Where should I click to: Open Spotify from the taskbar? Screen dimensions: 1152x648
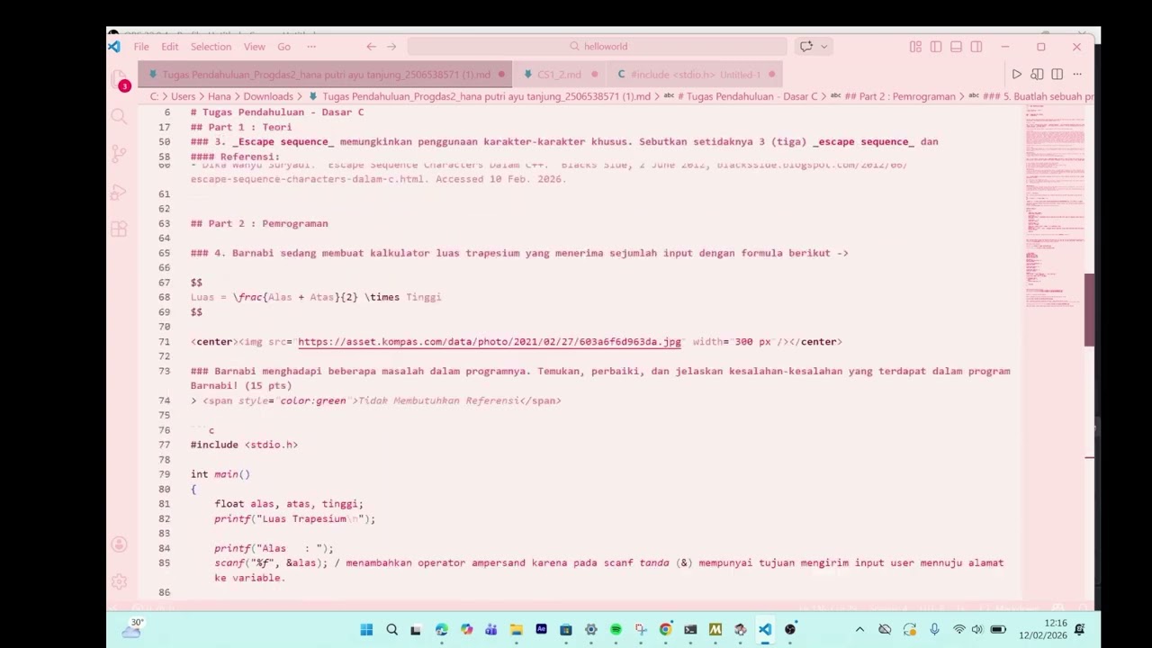click(x=616, y=630)
